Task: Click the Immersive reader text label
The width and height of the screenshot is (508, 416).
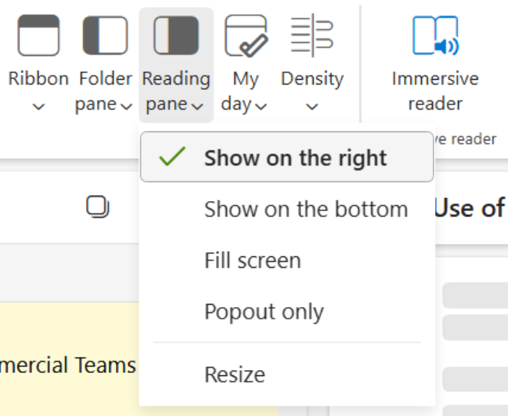Action: 435,91
